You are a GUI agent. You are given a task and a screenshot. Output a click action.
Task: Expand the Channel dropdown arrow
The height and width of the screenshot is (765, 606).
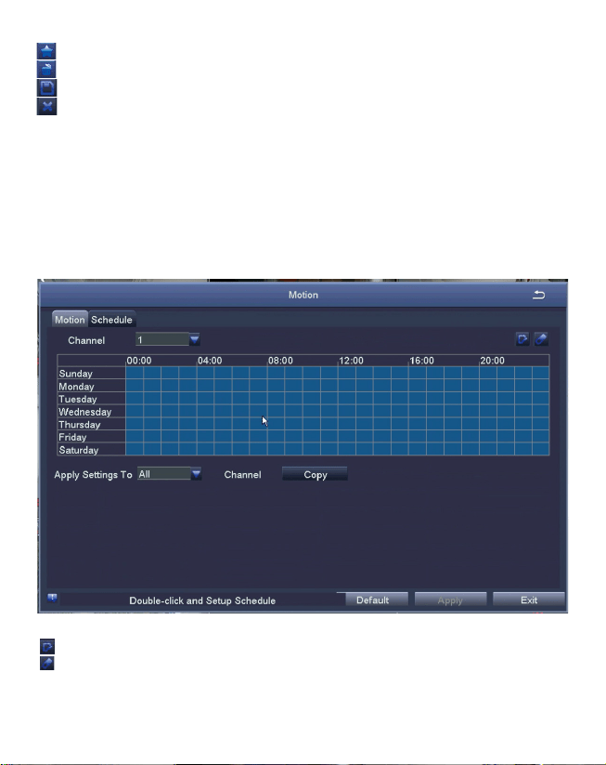pos(194,339)
